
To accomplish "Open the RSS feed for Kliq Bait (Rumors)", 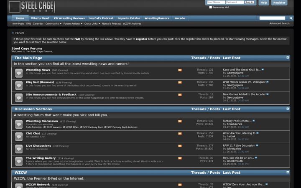I will (180, 82).
